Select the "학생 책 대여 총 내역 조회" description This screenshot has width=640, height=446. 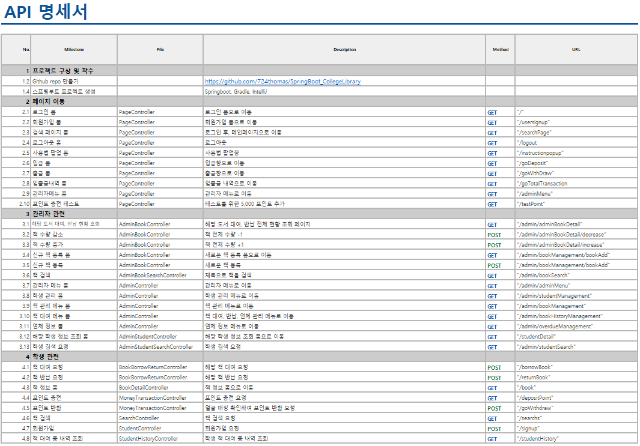(344, 438)
